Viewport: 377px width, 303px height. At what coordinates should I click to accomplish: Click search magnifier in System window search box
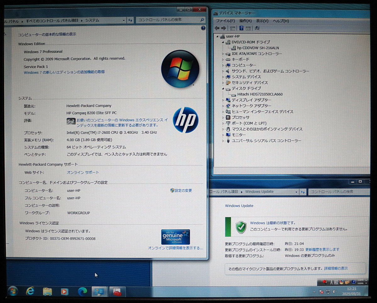(x=202, y=20)
